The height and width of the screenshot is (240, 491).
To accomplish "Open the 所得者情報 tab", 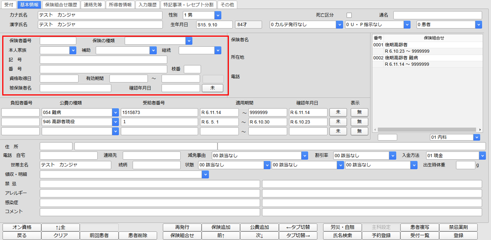I will click(x=120, y=5).
